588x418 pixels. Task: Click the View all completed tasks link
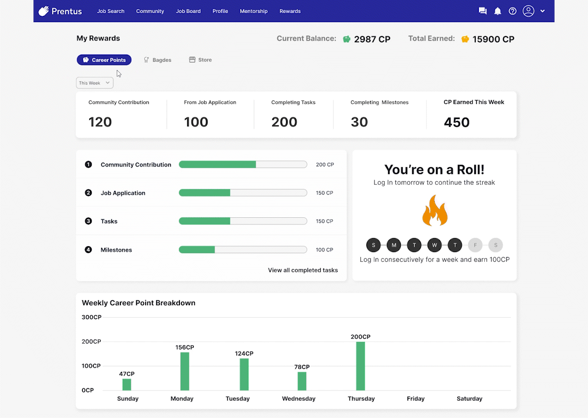303,270
